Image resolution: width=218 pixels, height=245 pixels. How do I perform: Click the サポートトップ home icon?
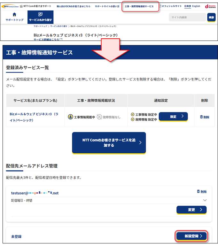[x=14, y=15]
